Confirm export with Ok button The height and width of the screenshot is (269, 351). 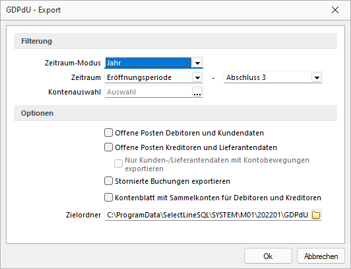268,256
